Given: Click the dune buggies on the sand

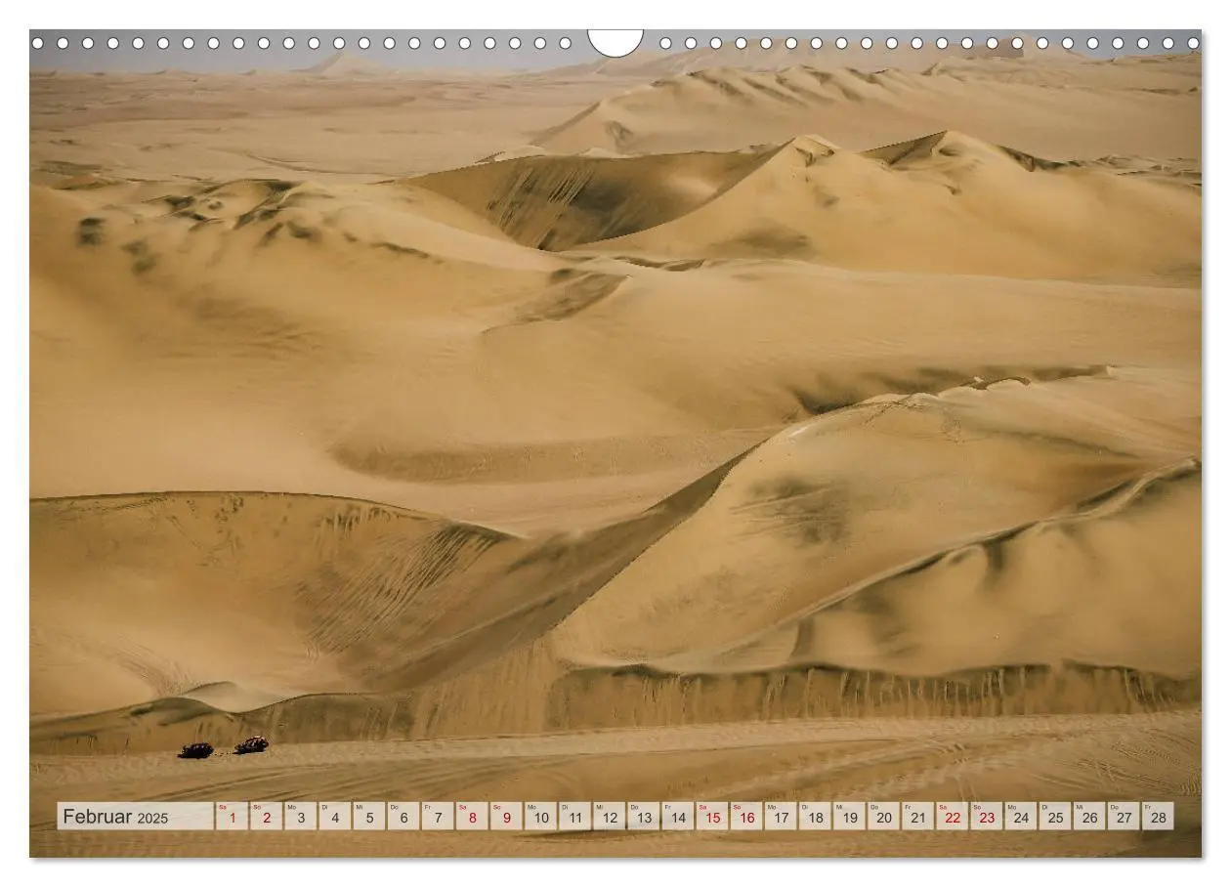Looking at the screenshot, I should click(x=224, y=747).
